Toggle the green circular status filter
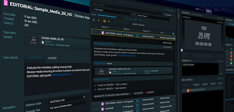The height and width of the screenshot is (112, 234). 115,22
